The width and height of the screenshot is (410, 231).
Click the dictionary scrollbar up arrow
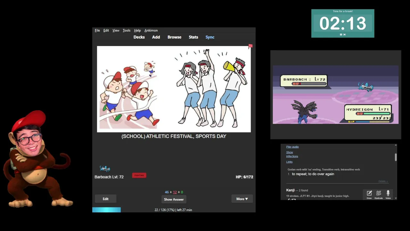point(396,146)
